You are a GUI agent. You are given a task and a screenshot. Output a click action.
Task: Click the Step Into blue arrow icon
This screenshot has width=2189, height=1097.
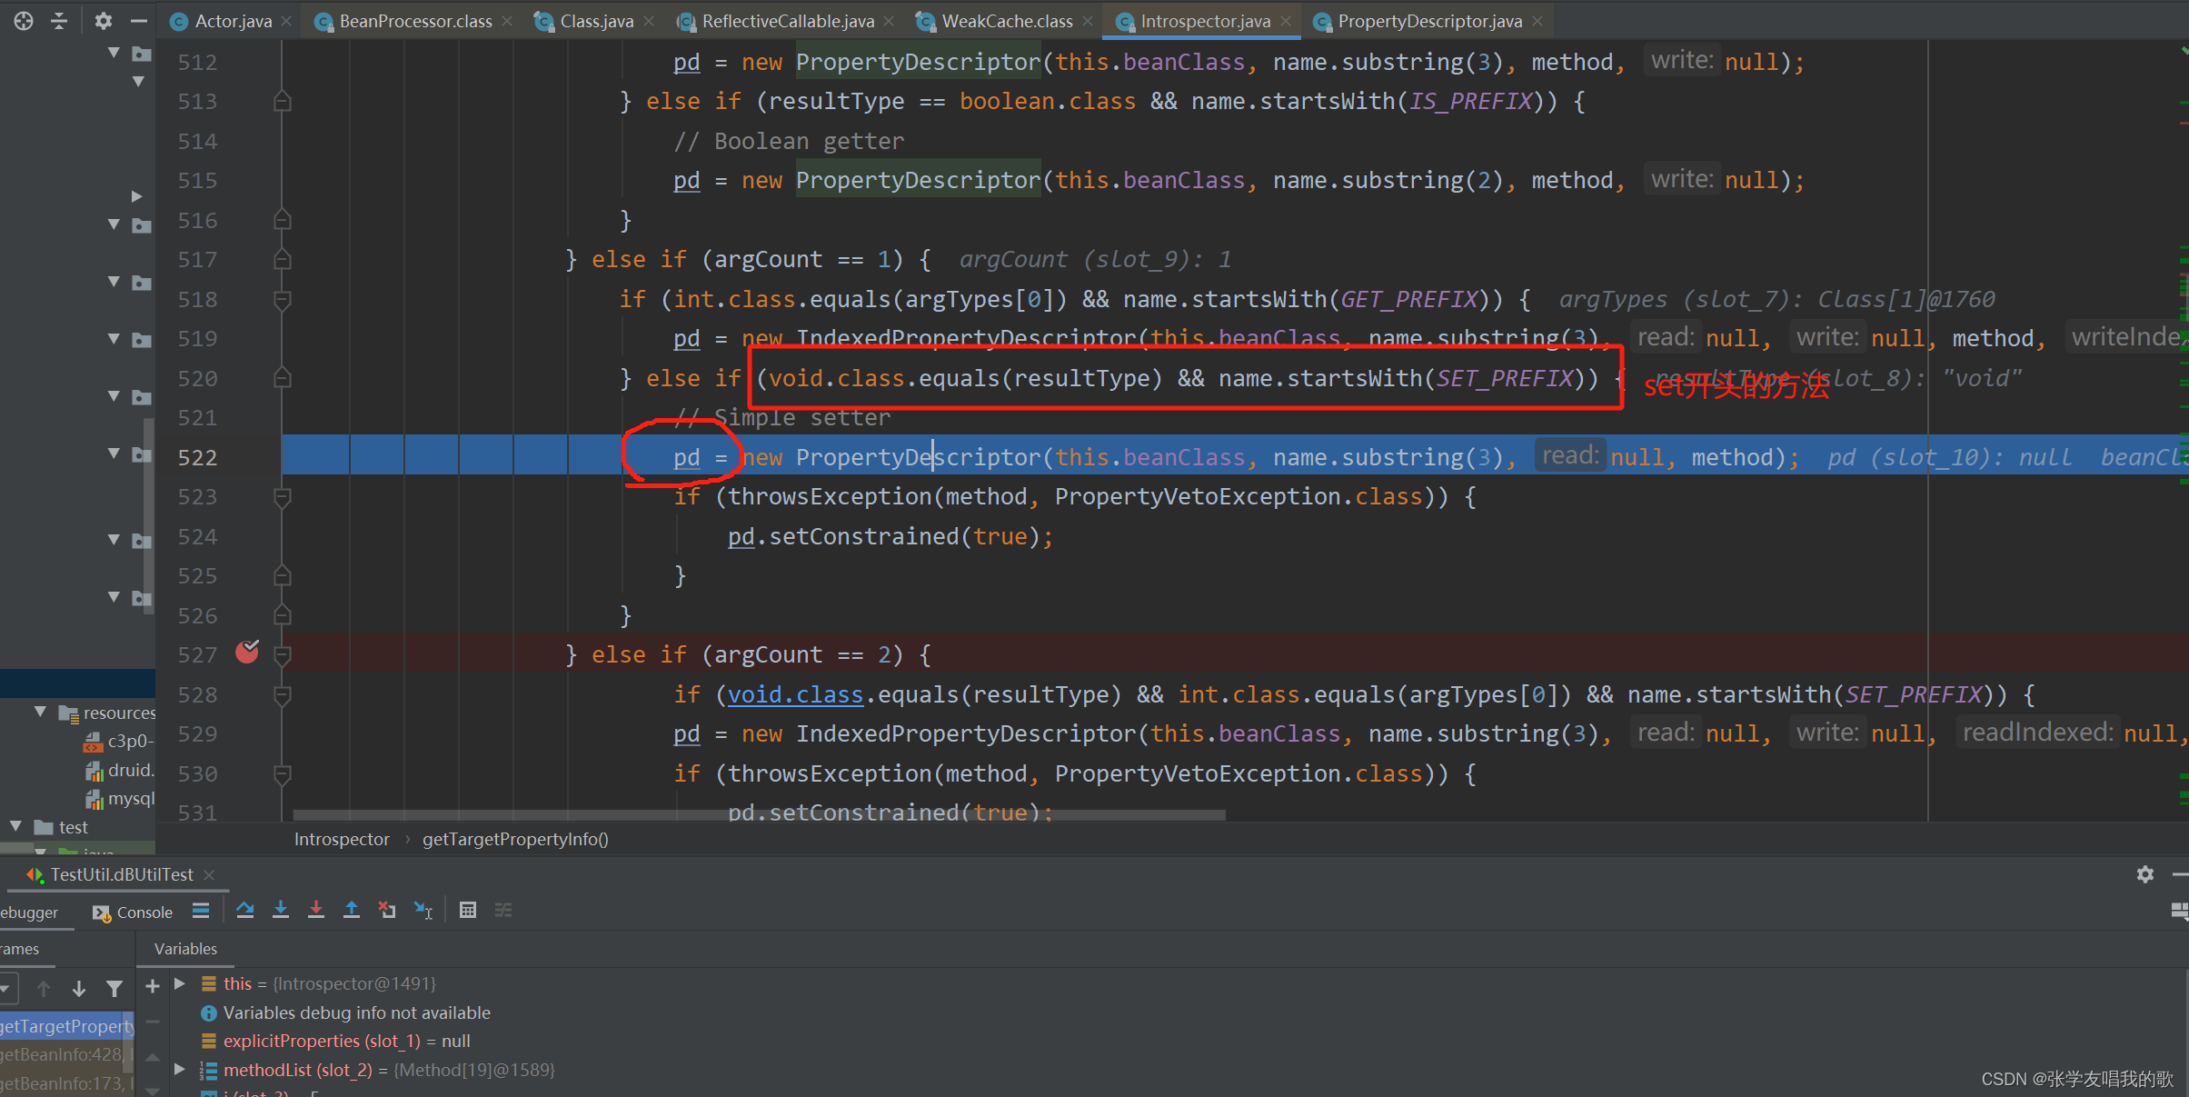pos(281,910)
